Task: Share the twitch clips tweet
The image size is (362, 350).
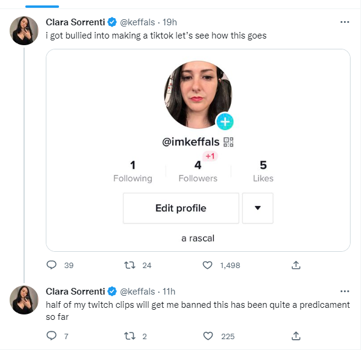Action: pos(296,336)
